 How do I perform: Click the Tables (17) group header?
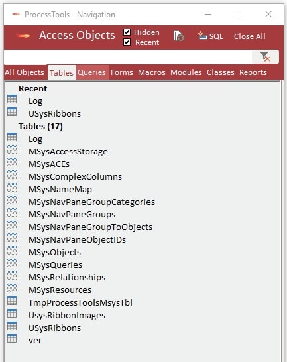[x=40, y=126]
